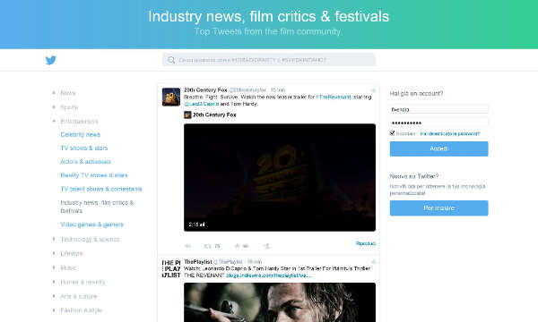Expand Technology & science category
Screen dimensions: 538x322
54,239
